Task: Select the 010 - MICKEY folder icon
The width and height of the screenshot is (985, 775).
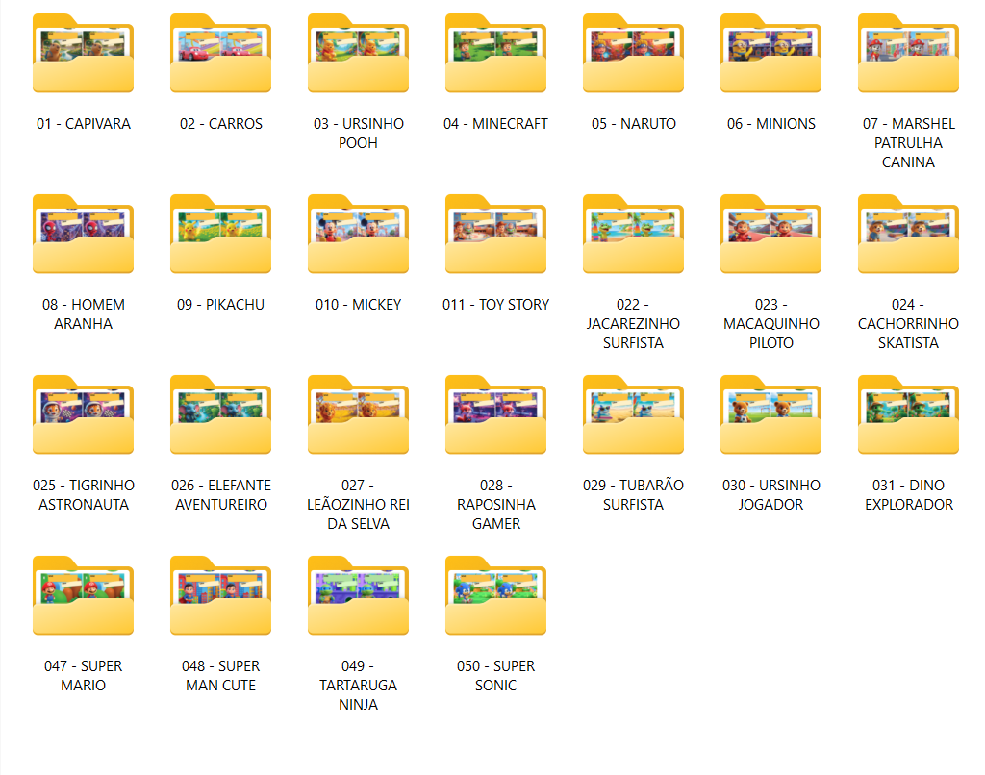Action: click(x=358, y=236)
